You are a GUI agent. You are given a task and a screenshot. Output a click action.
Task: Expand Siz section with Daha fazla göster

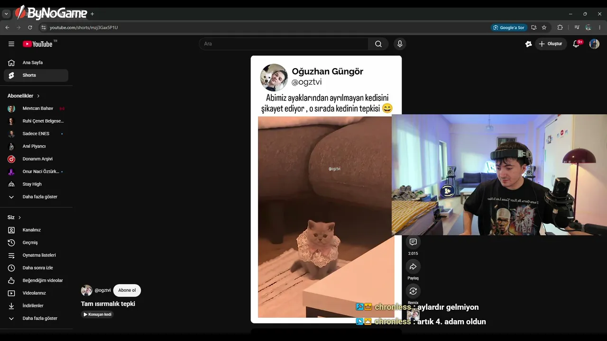[x=36, y=318]
